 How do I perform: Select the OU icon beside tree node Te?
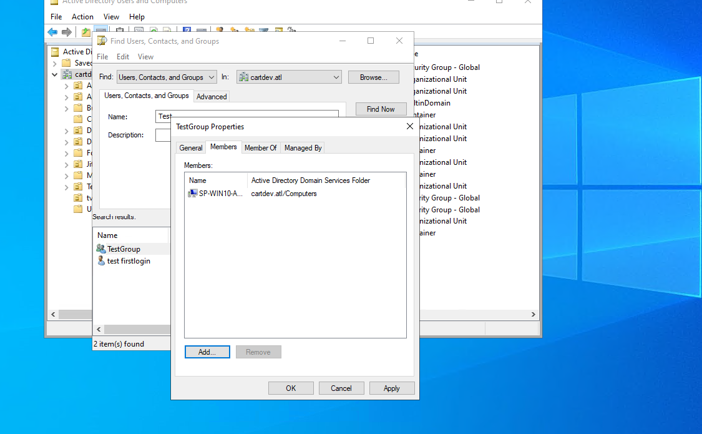78,186
